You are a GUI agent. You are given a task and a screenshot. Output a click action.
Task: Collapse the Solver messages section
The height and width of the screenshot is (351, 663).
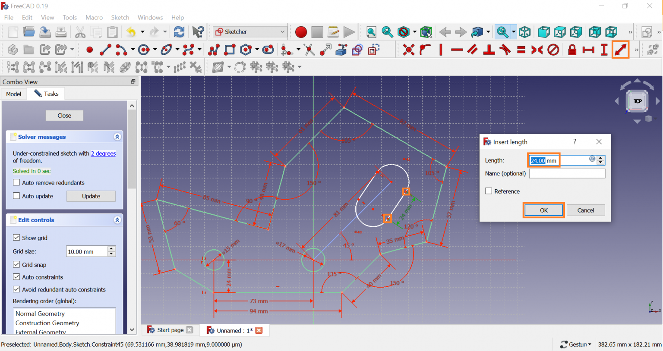117,137
